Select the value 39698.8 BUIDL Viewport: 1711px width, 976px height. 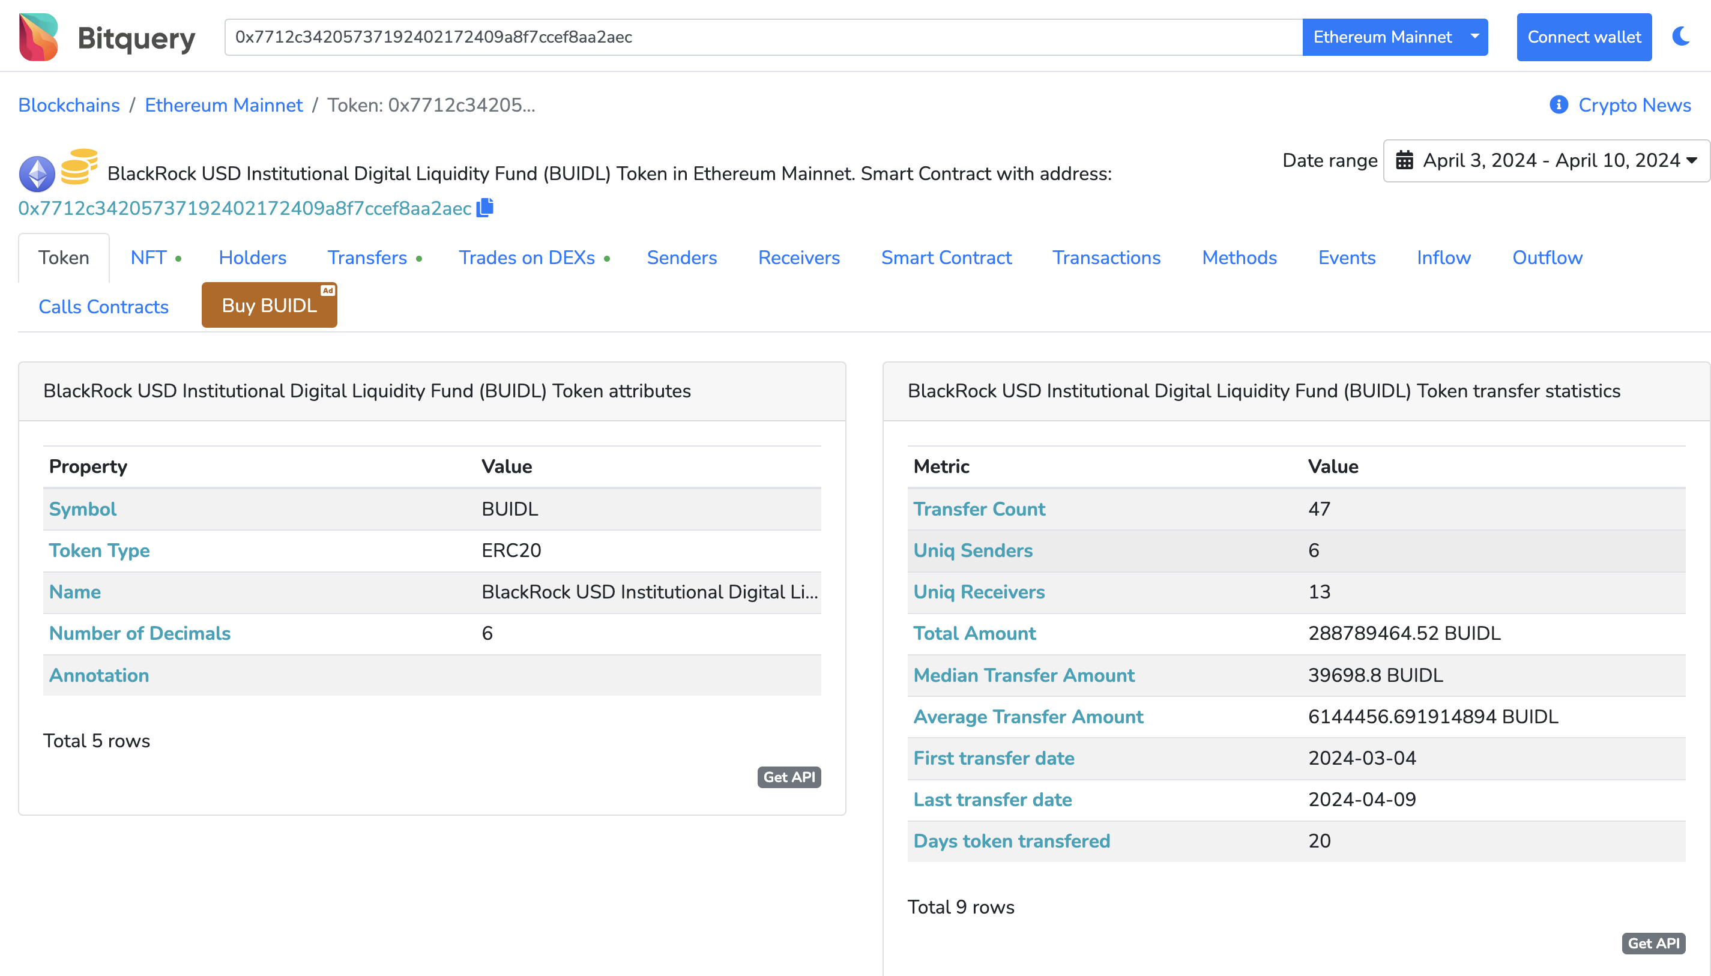[x=1375, y=676]
